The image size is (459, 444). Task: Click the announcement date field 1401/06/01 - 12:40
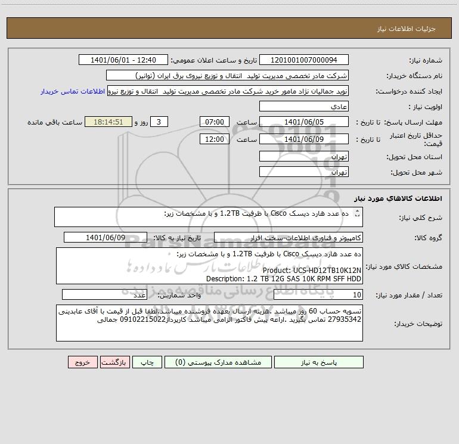[123, 60]
